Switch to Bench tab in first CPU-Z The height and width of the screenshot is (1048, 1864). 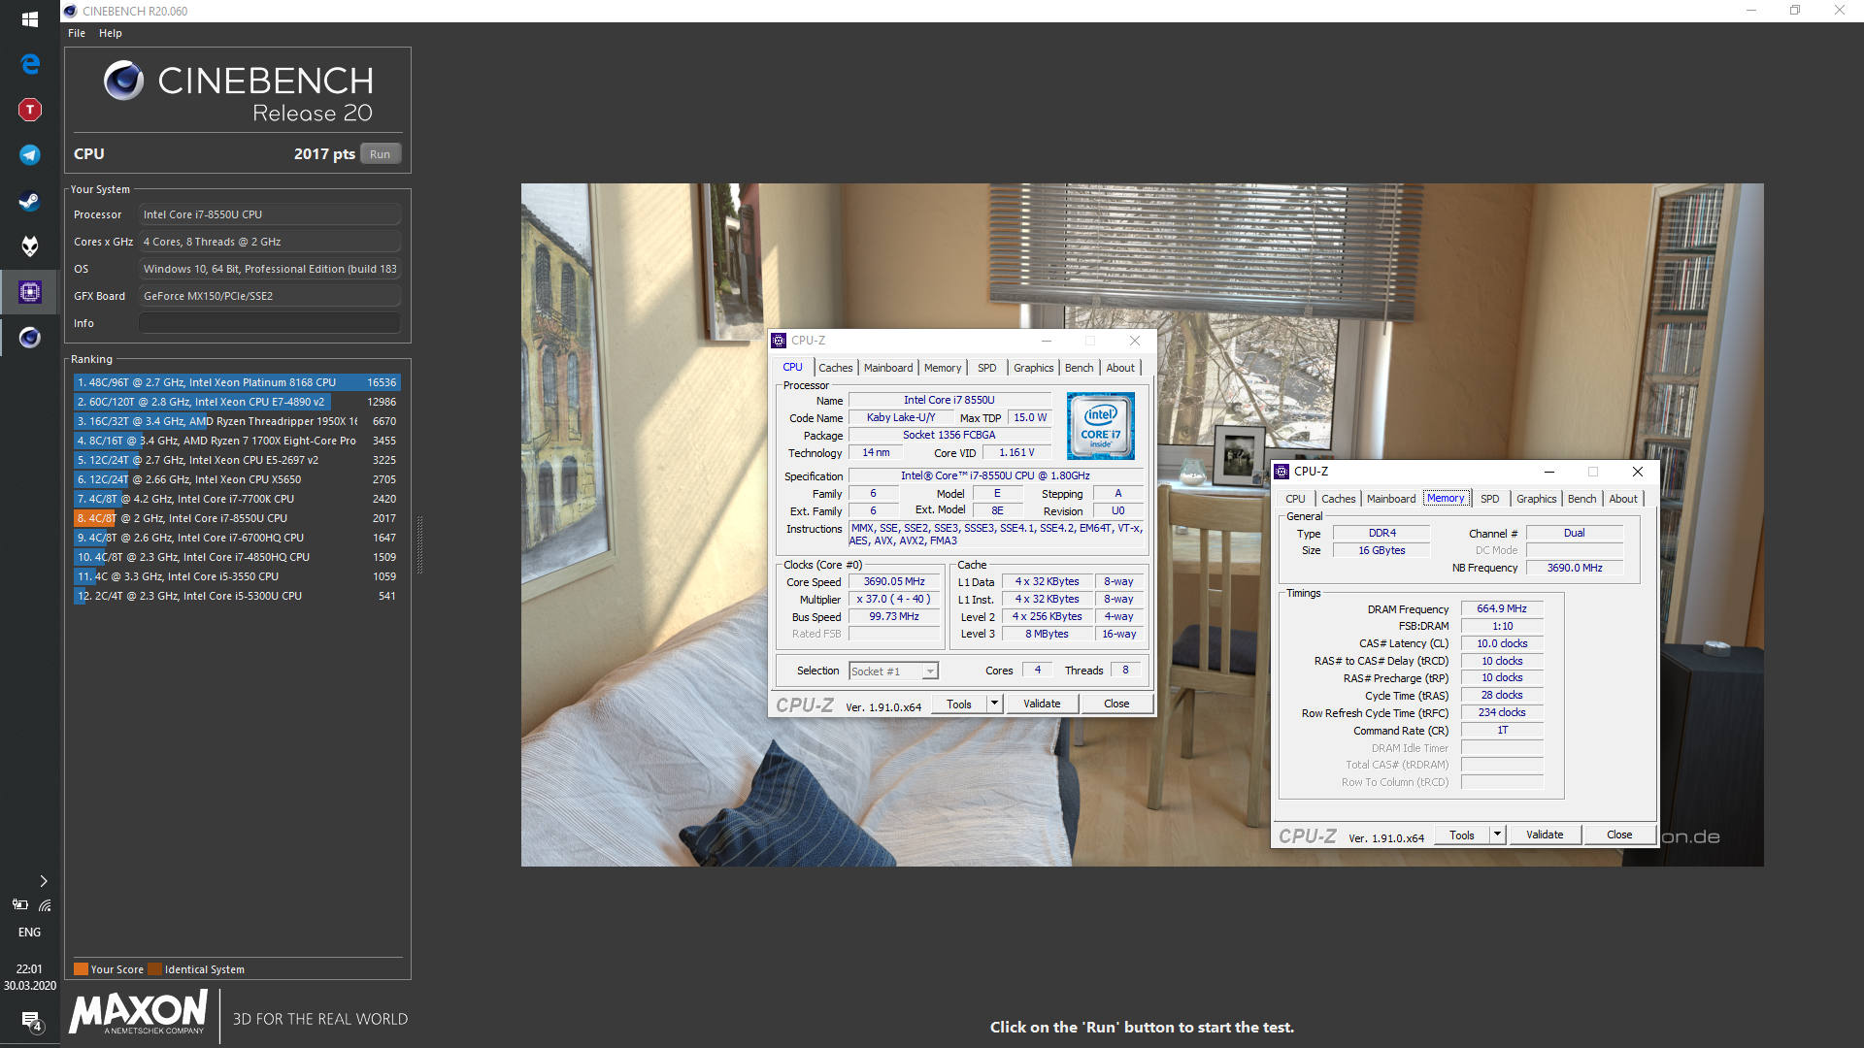point(1079,368)
